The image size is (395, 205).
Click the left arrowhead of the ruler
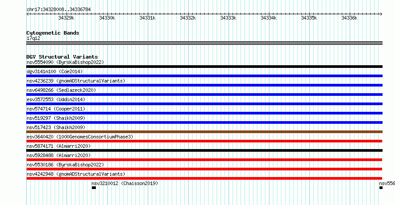coord(28,14)
